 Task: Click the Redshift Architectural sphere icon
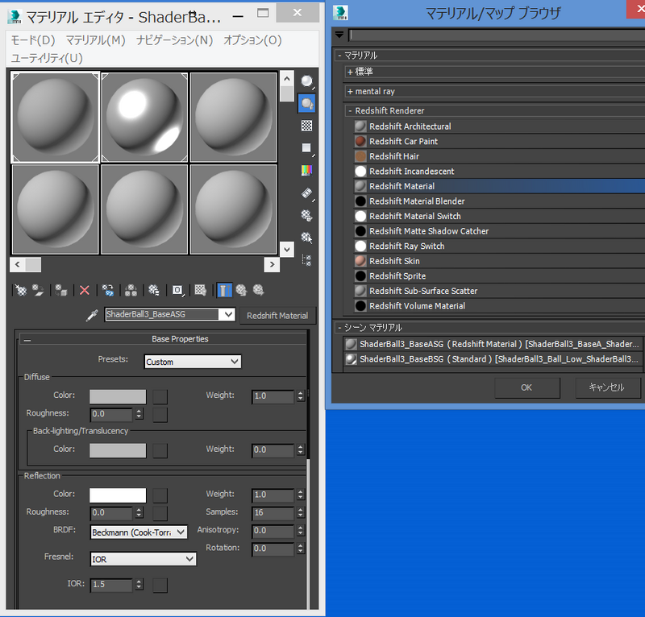[x=360, y=126]
